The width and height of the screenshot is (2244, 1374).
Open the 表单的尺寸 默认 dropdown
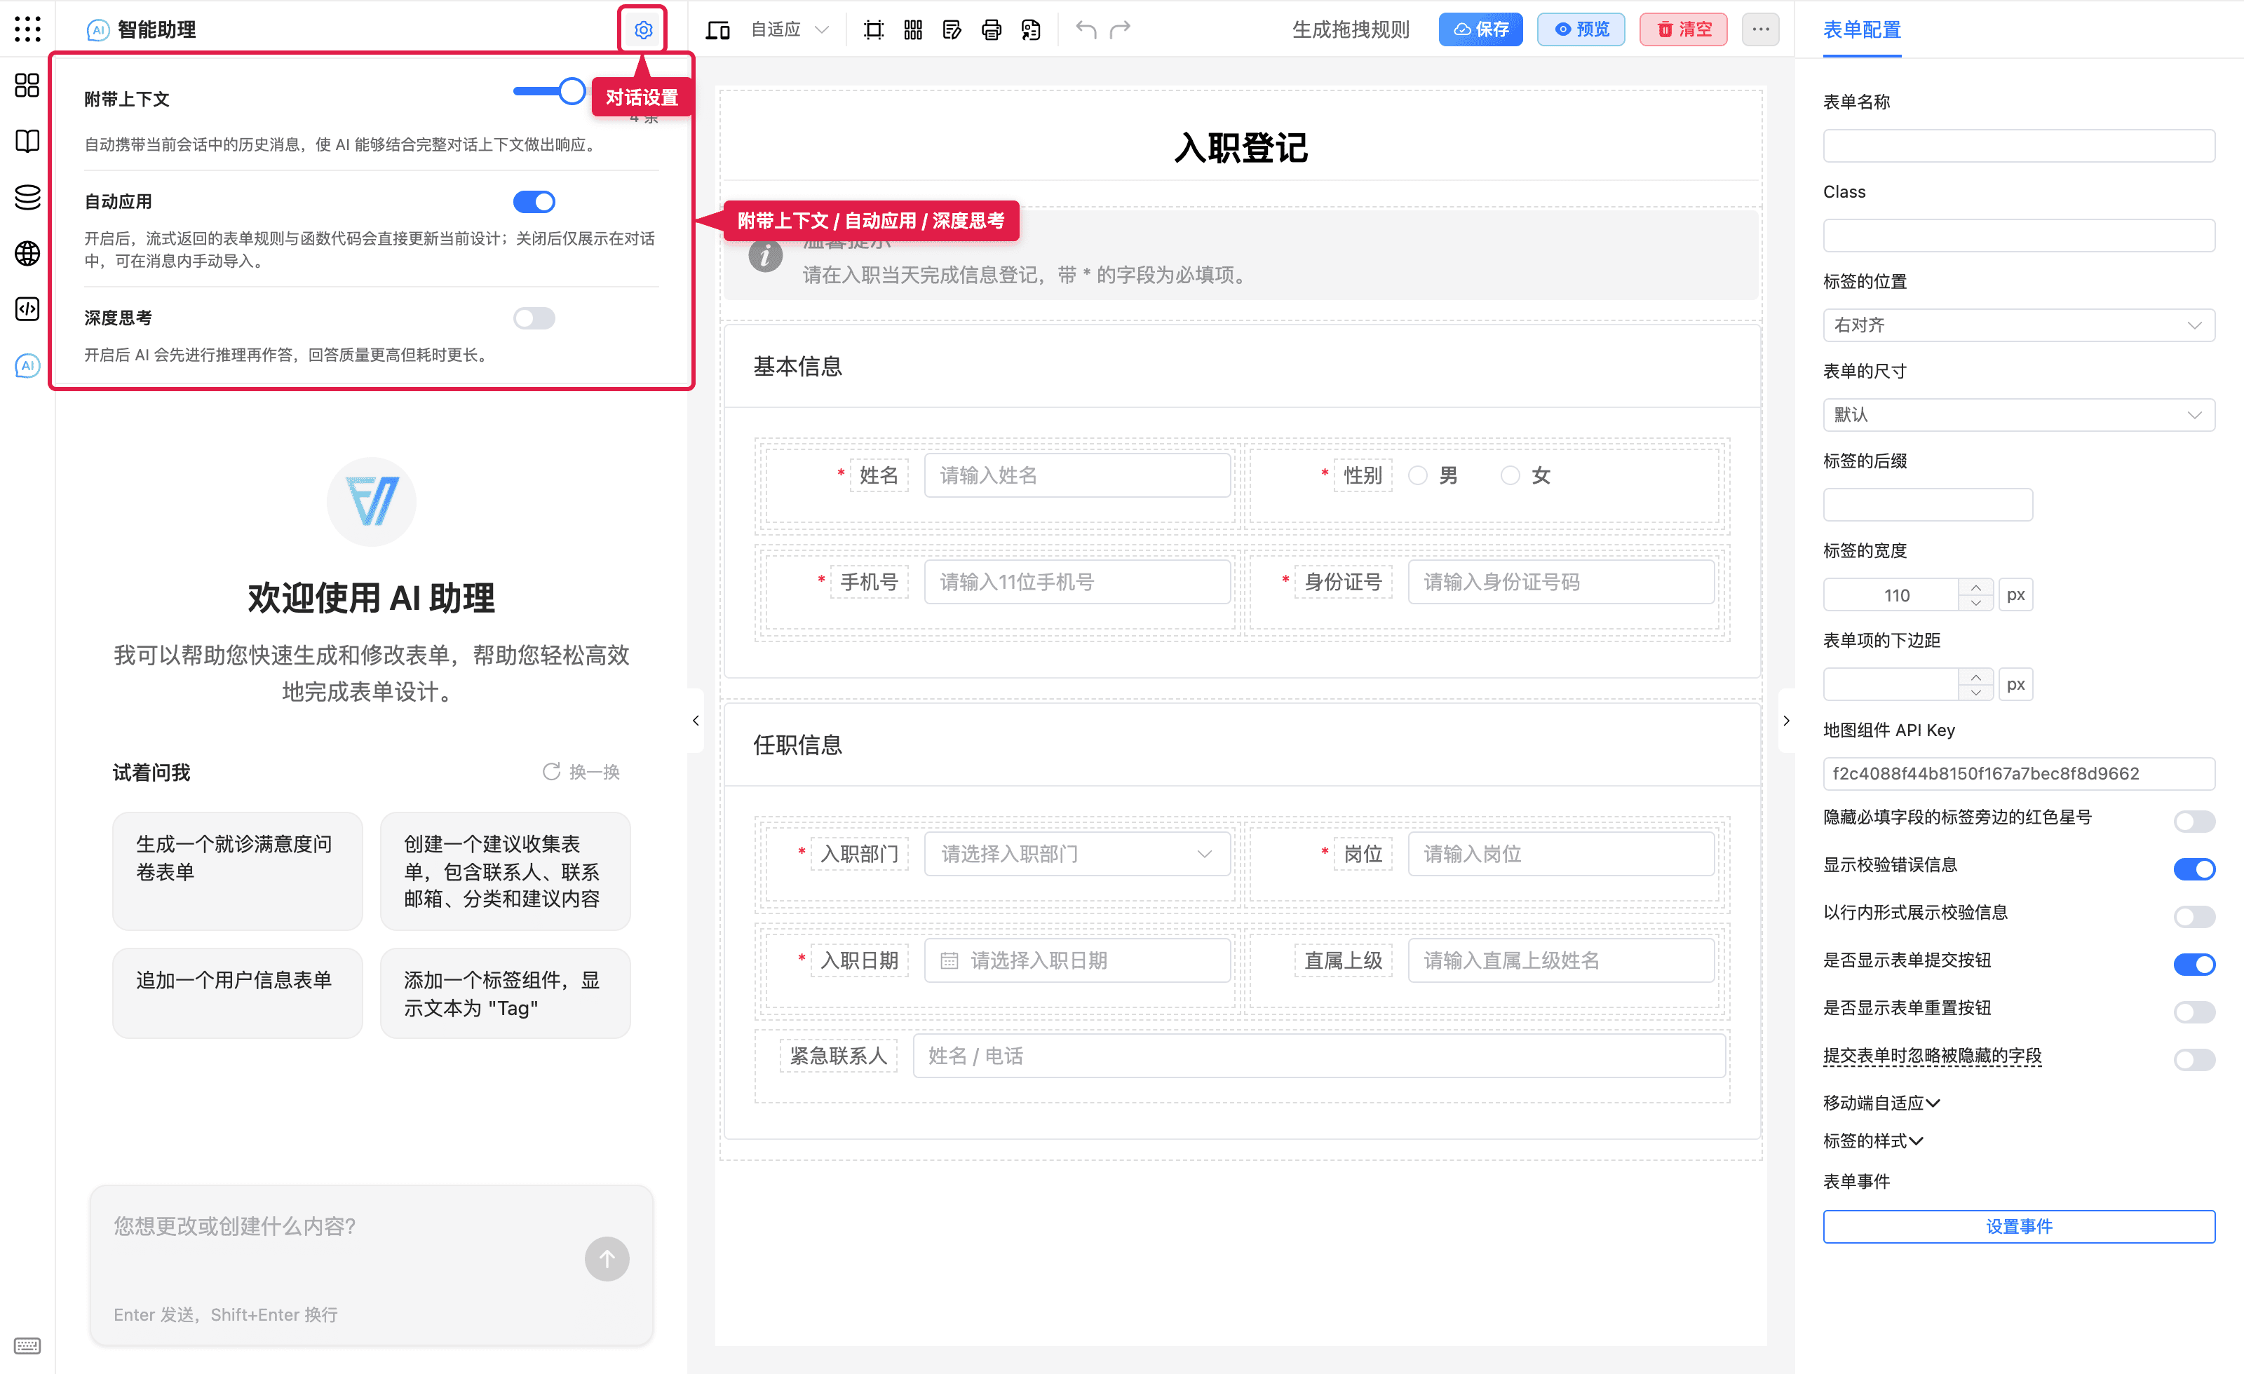coord(2018,415)
